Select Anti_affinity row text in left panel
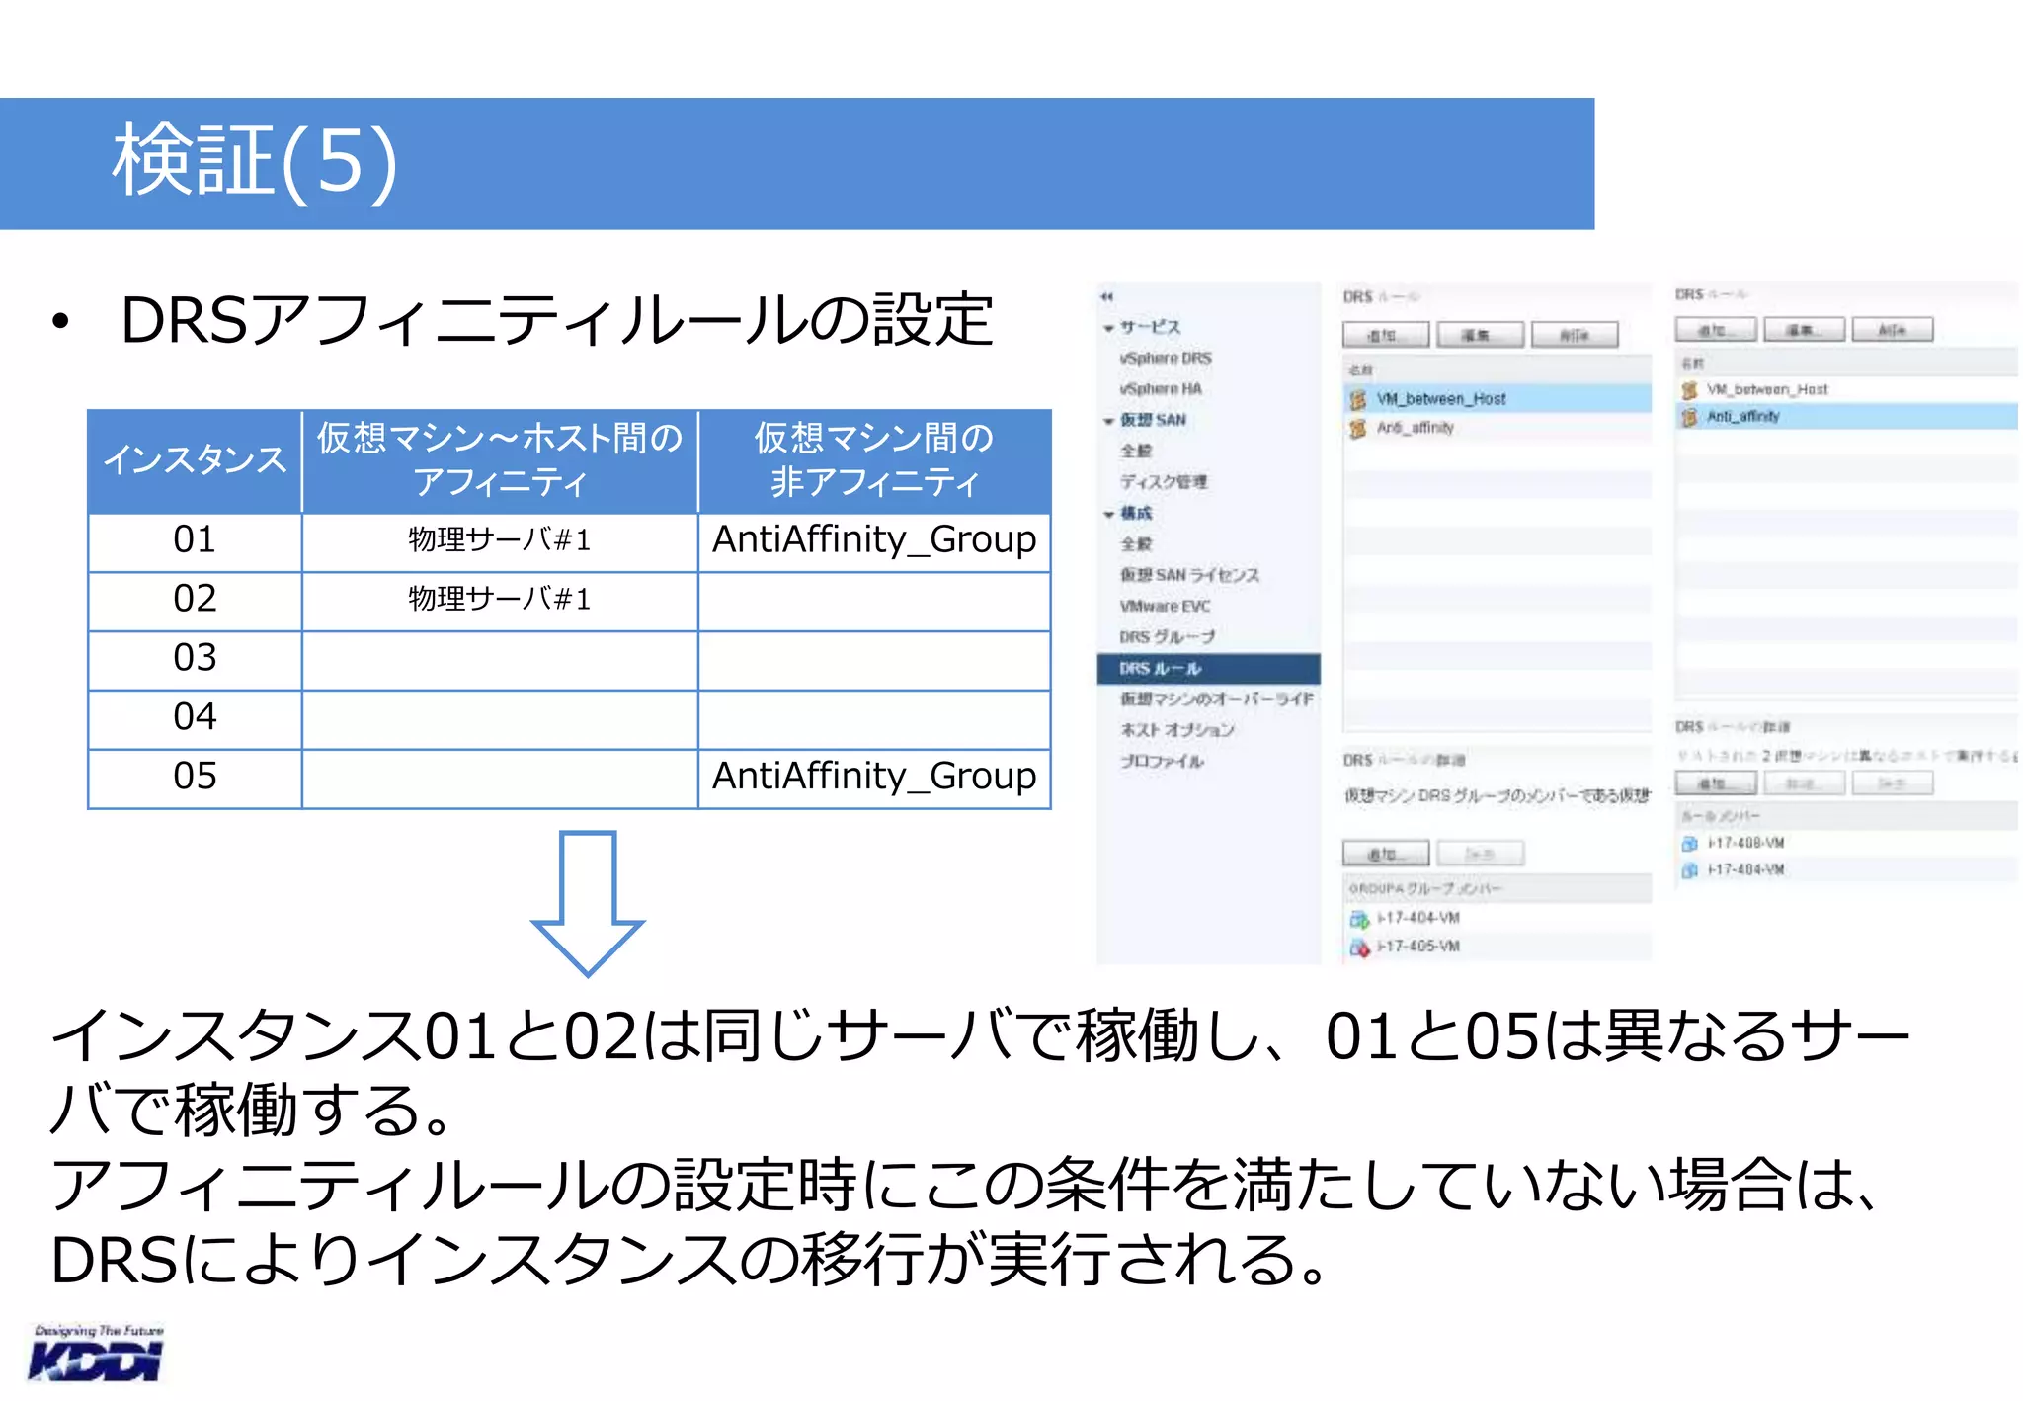 tap(1415, 428)
